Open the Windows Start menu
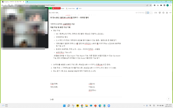 point(64,106)
